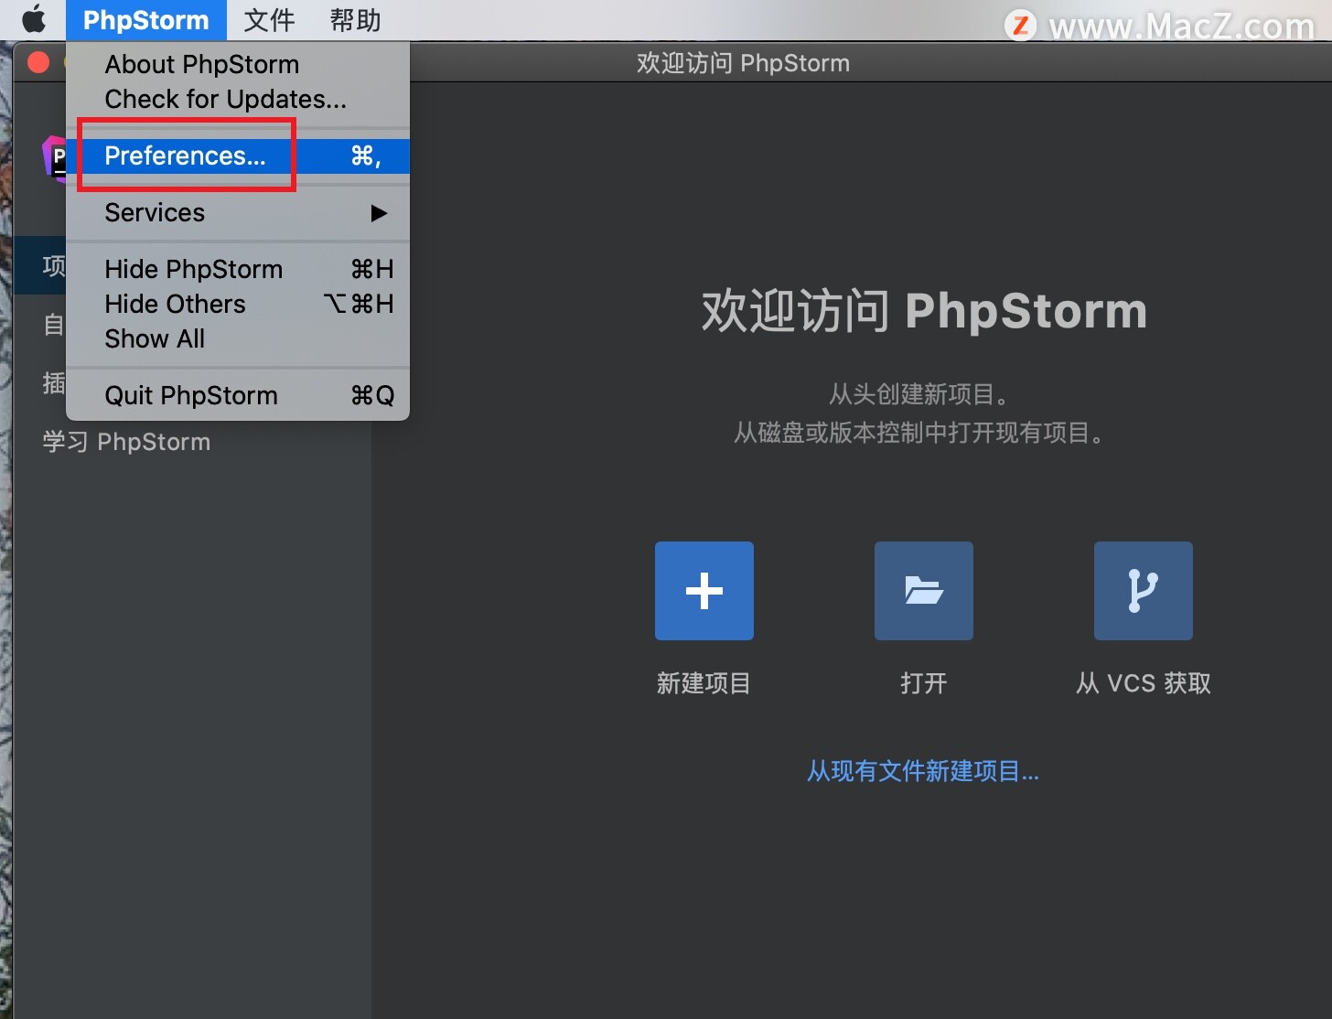This screenshot has height=1019, width=1332.
Task: Click the 新建项目 plus icon
Action: click(x=704, y=591)
